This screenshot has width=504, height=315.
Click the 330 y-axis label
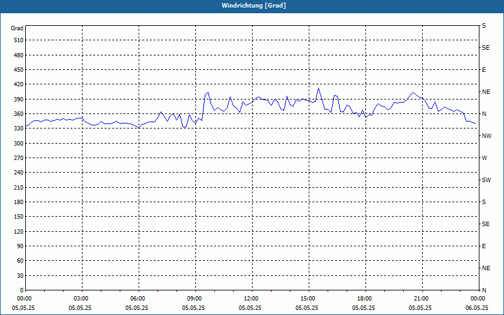(x=19, y=129)
